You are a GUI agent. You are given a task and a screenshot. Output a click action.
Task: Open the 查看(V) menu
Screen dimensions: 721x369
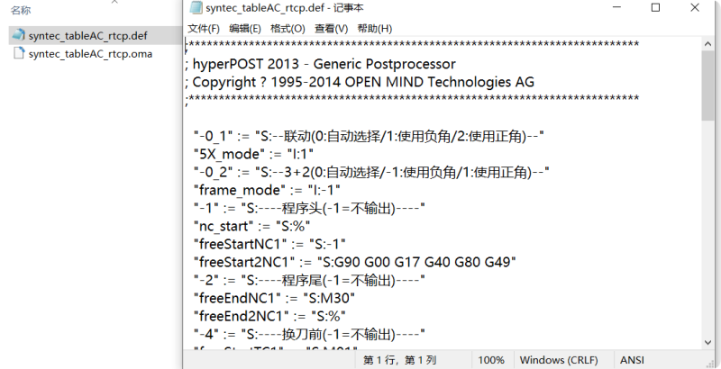(331, 29)
